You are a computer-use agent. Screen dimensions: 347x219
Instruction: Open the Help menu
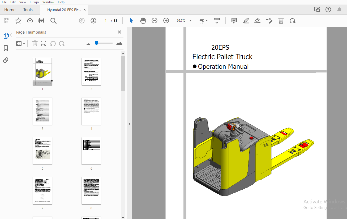pyautogui.click(x=61, y=2)
